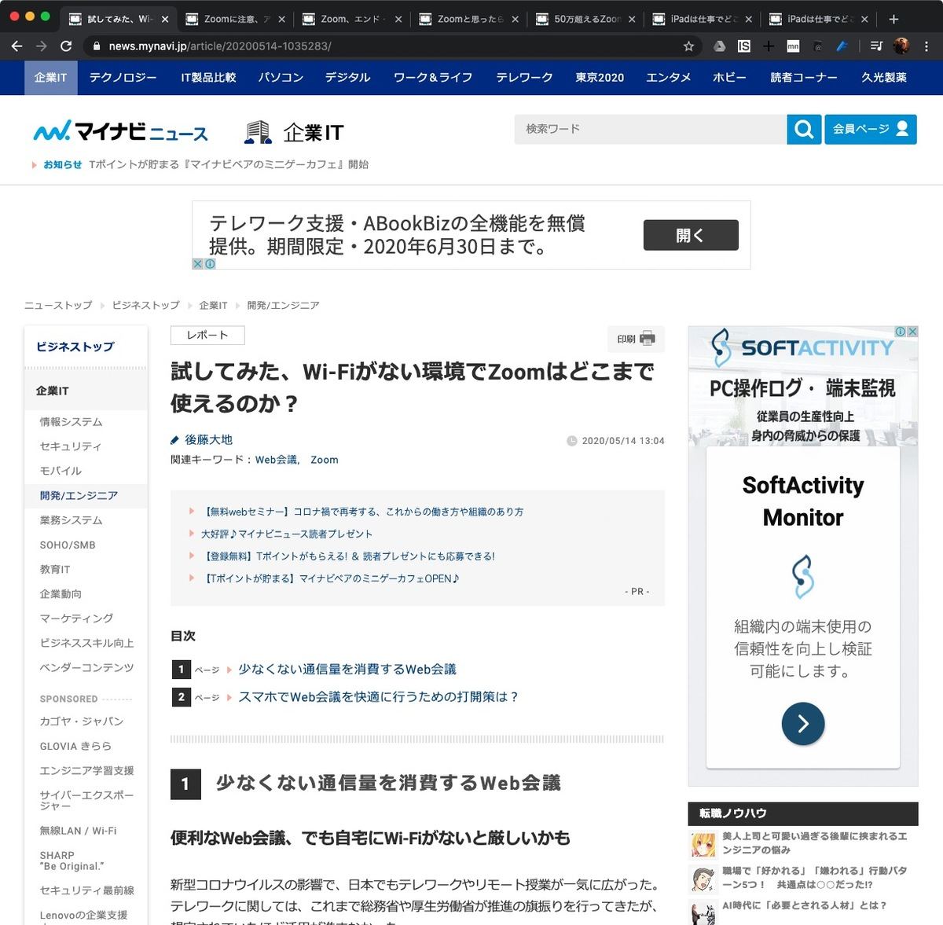Open ビジネストップ in the sidebar
943x925 pixels.
[x=75, y=347]
